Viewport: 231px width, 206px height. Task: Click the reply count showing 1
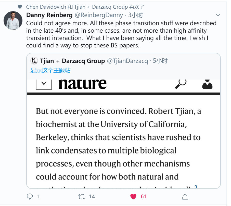(x=38, y=196)
